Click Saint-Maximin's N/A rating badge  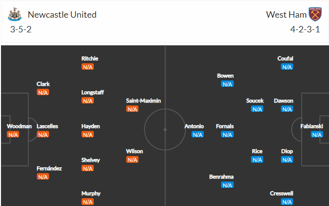pos(133,109)
